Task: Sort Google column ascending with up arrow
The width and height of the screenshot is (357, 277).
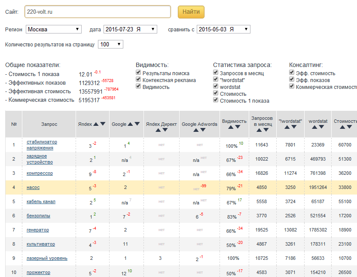Action: point(131,124)
